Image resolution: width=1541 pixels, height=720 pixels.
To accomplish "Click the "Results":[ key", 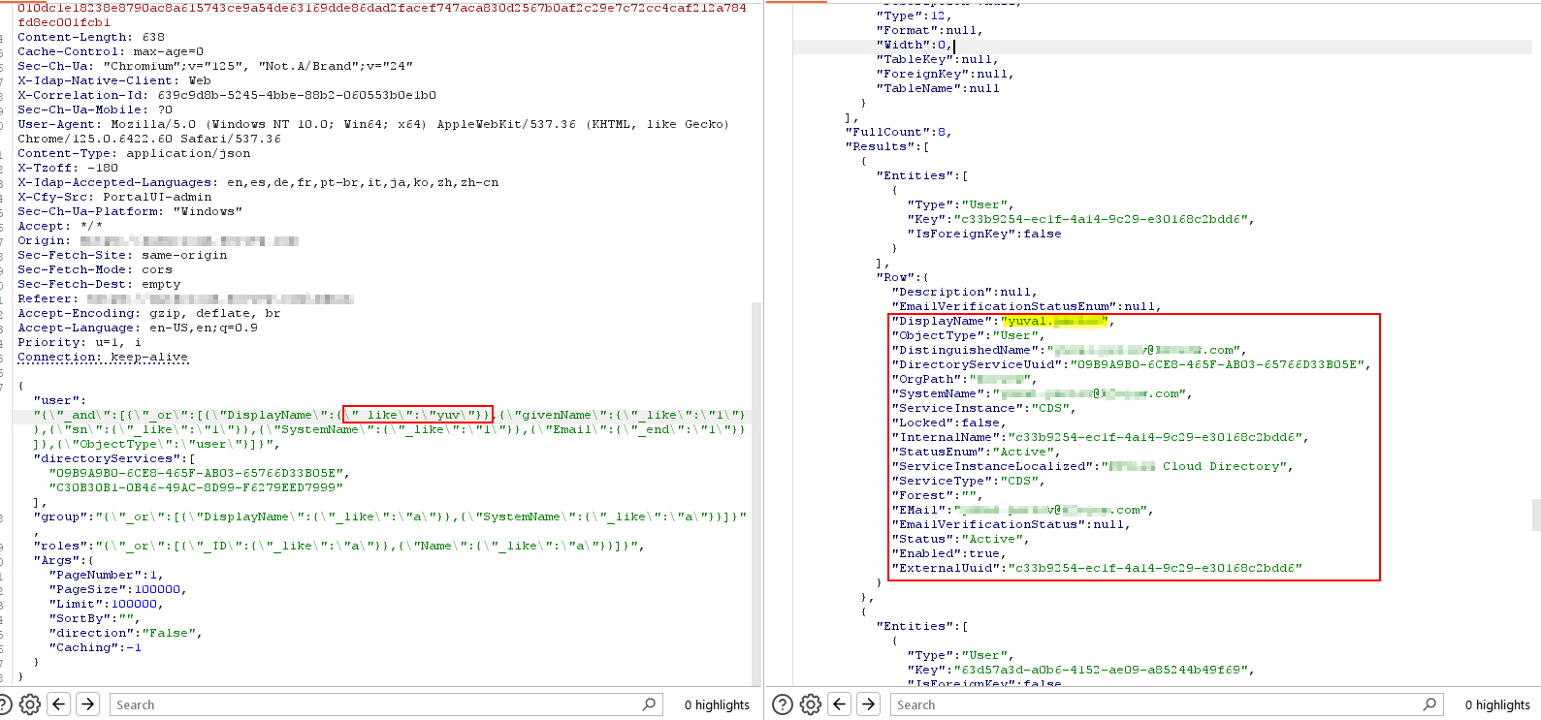I will tap(887, 146).
